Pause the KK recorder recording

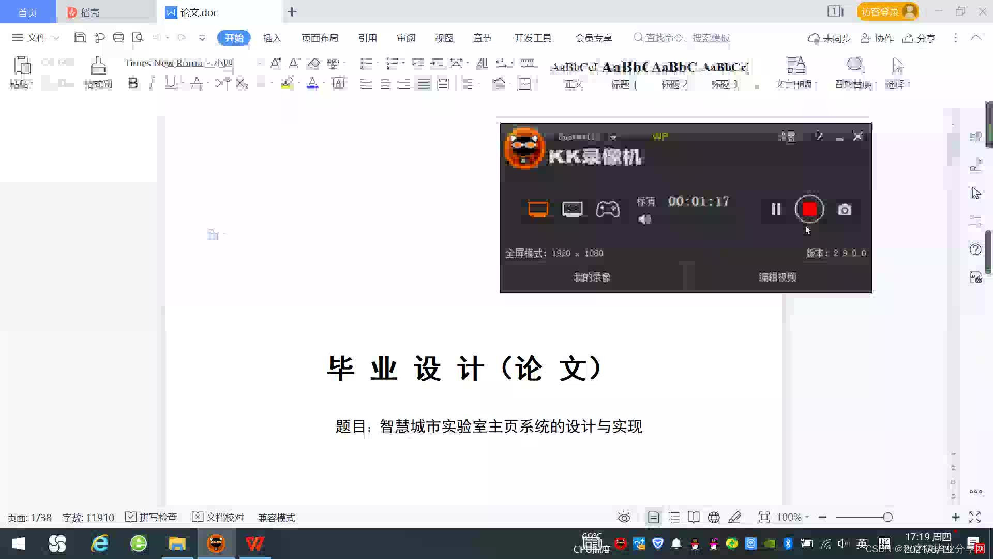tap(776, 209)
